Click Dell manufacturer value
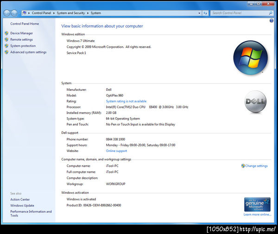The image size is (278, 234). [109, 90]
